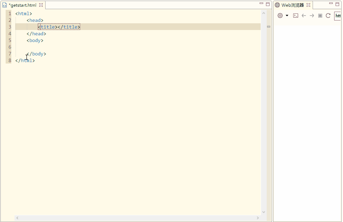Go back with the left arrow
Screen dimensions: 343x222
pyautogui.click(x=304, y=16)
